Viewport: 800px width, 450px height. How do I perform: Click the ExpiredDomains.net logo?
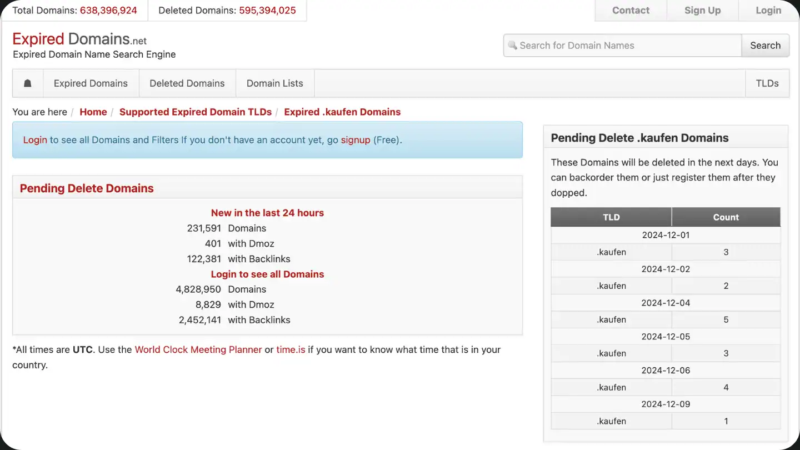click(79, 39)
